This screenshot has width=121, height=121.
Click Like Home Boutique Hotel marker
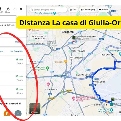pyautogui.click(x=74, y=99)
